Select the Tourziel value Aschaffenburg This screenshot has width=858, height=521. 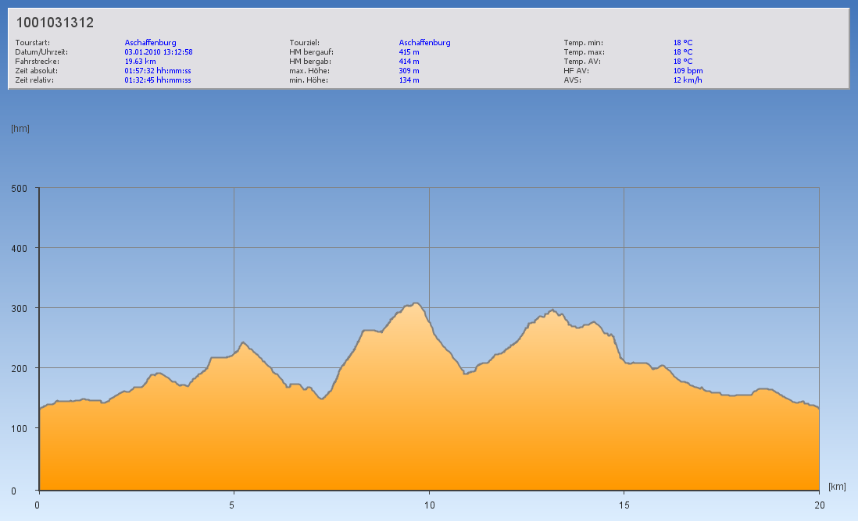tap(424, 43)
